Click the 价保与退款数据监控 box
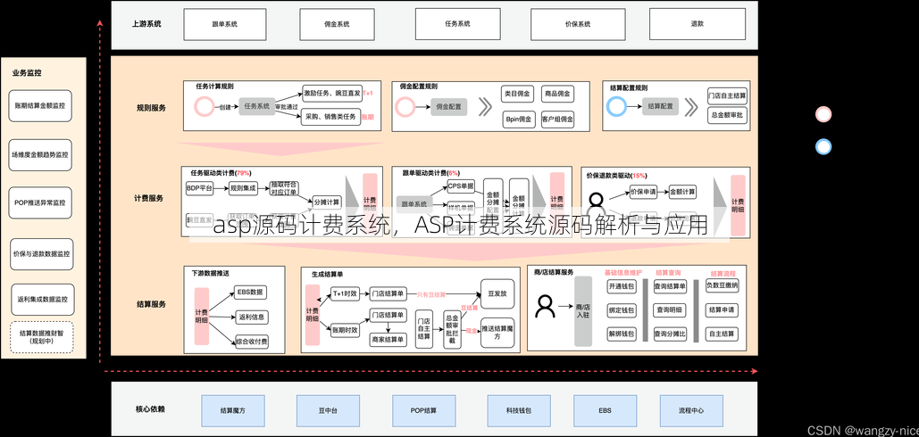919x437 pixels. (x=42, y=254)
